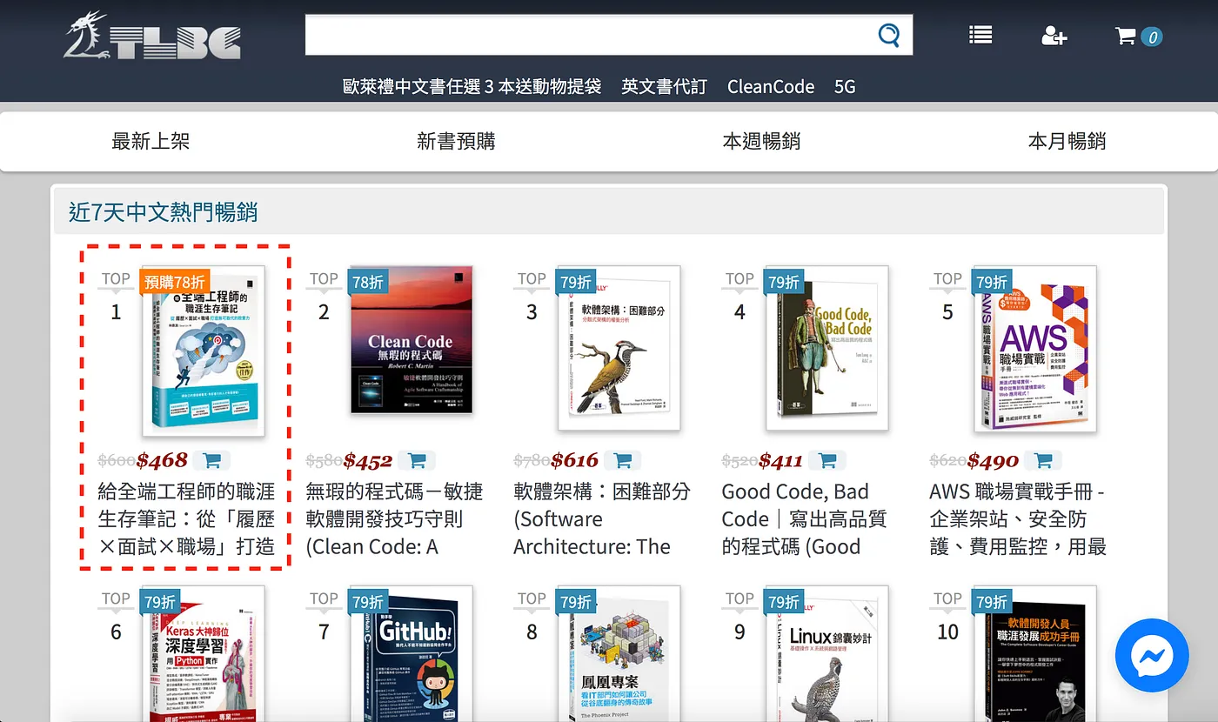Add the $490 AWS book to cart
The image size is (1218, 722).
(x=1043, y=460)
